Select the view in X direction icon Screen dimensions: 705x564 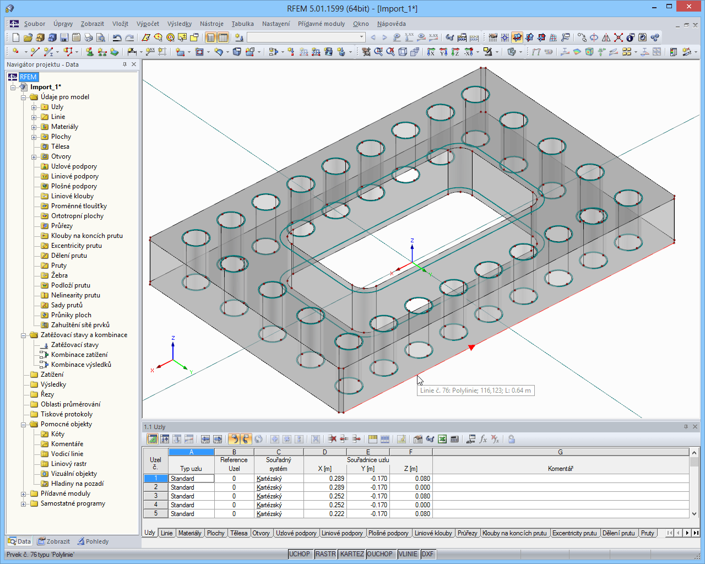(431, 52)
